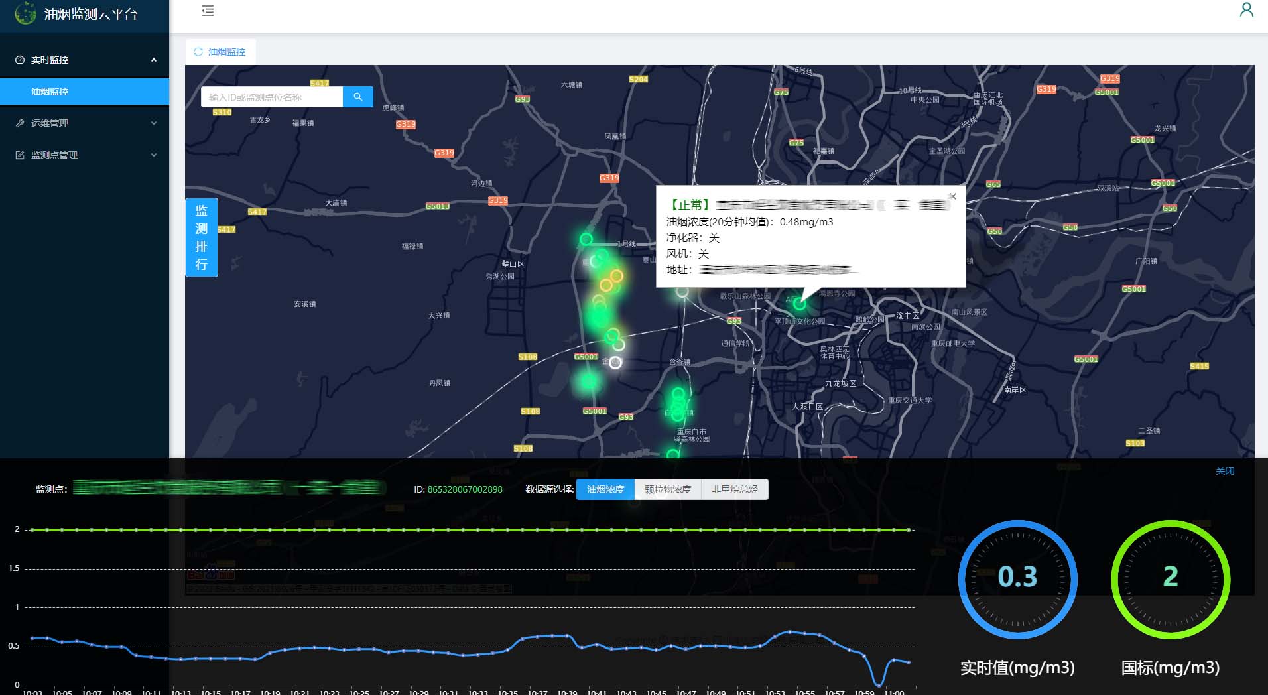Open the 监测排行 ranking panel
Screen dimensions: 1268x695
(201, 237)
